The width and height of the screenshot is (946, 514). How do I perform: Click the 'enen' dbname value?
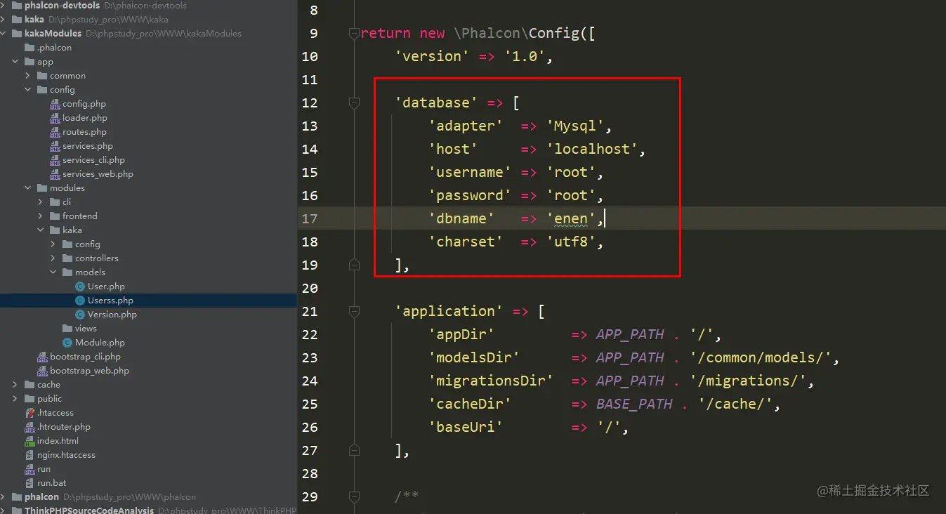tap(571, 218)
